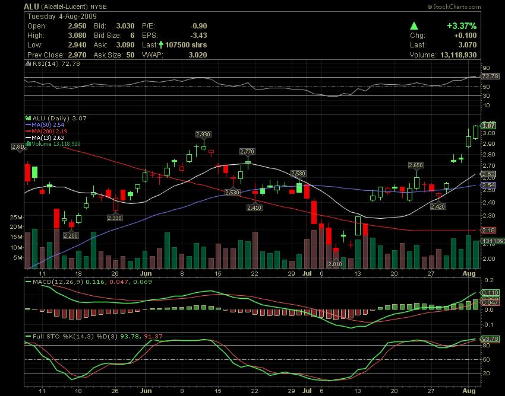Screen dimensions: 505x396
Task: Click the header Volume 13,118,930 figure
Action: pos(458,55)
